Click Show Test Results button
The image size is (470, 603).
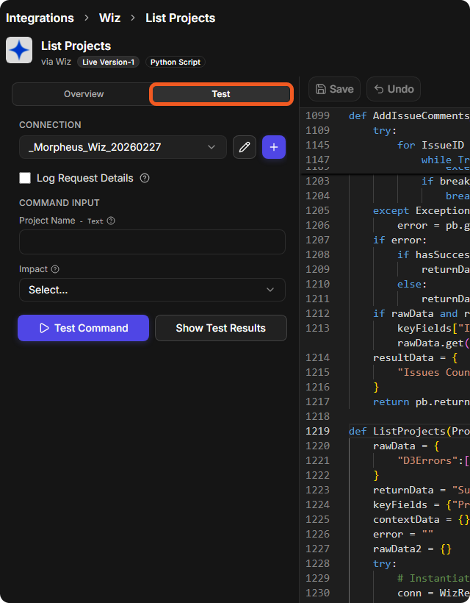[x=221, y=328]
